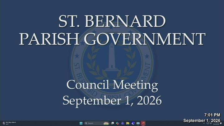
Task: Open the Windows Start menu
Action: click(x=81, y=123)
